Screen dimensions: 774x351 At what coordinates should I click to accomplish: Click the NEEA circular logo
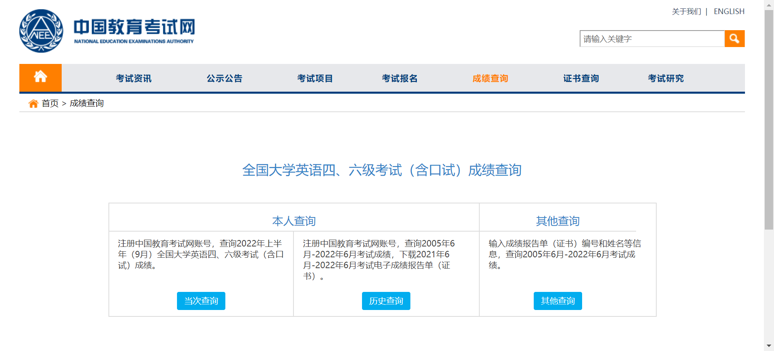tap(41, 31)
